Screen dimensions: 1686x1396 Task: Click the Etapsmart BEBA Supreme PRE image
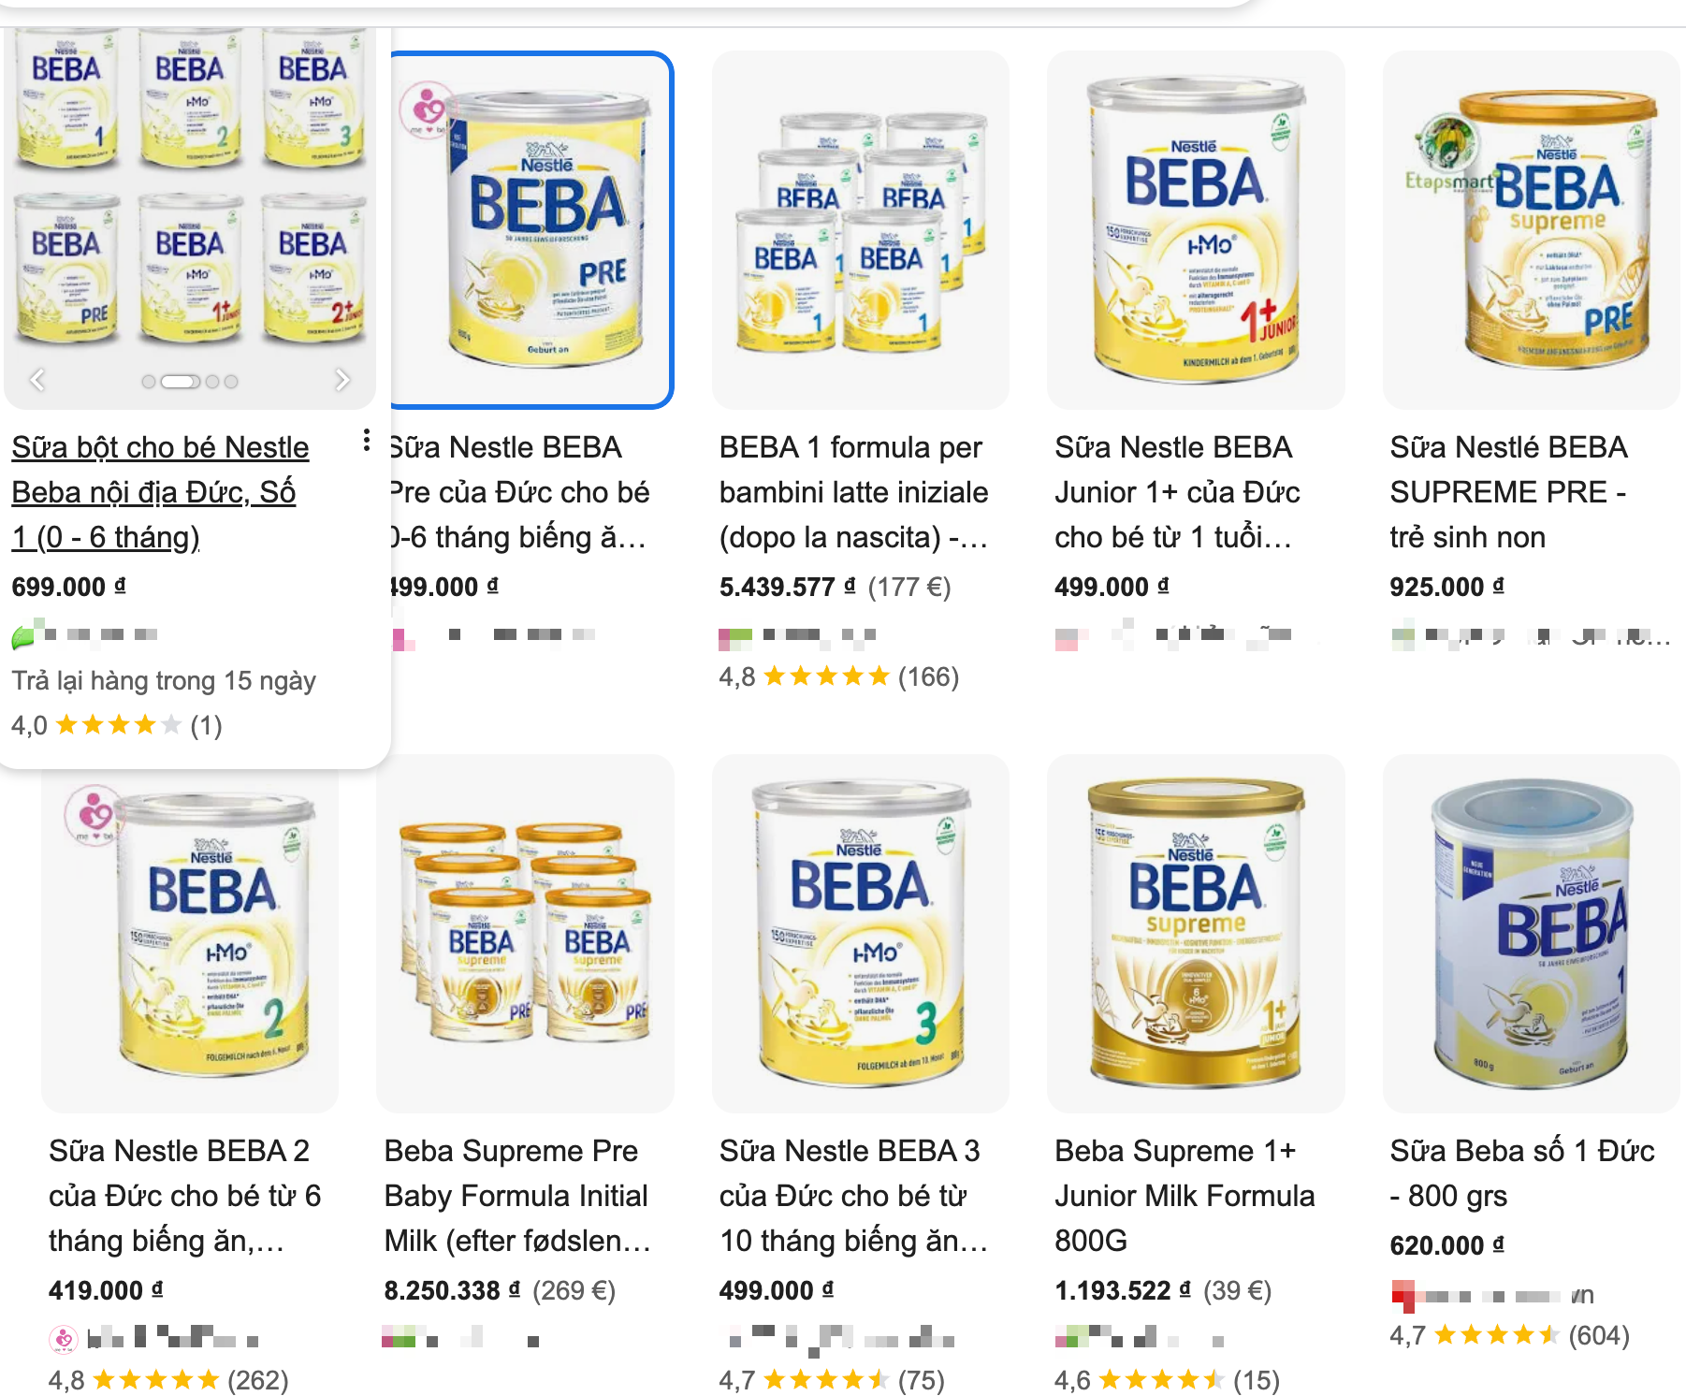(x=1531, y=230)
